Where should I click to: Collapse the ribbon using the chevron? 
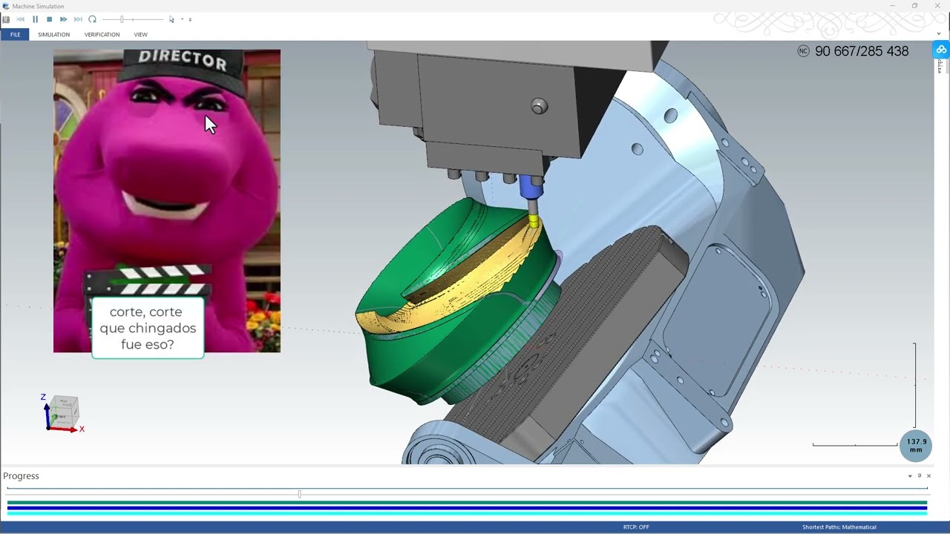[x=939, y=34]
